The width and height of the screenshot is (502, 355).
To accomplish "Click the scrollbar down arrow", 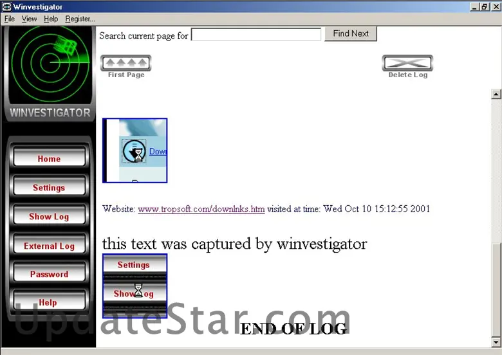I will pyautogui.click(x=496, y=342).
